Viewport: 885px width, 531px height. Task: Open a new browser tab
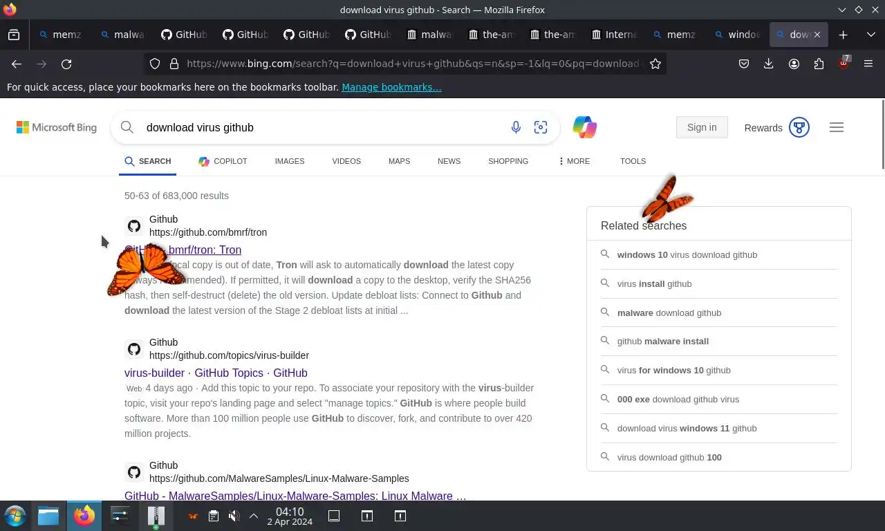tap(843, 35)
